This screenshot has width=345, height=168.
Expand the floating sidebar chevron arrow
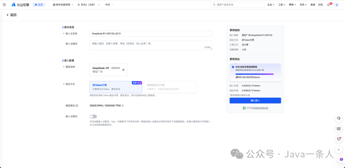(339, 149)
